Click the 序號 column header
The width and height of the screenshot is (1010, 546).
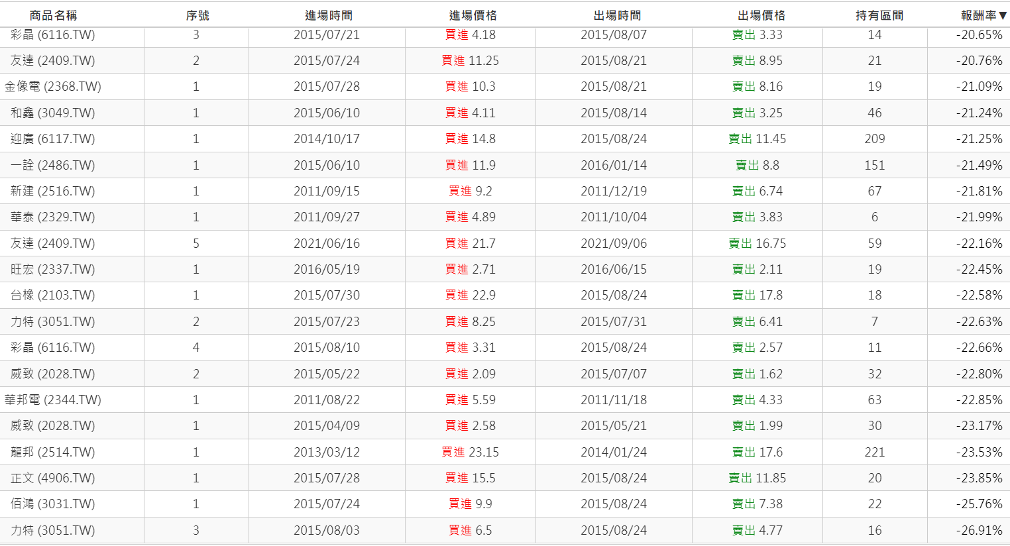(197, 15)
